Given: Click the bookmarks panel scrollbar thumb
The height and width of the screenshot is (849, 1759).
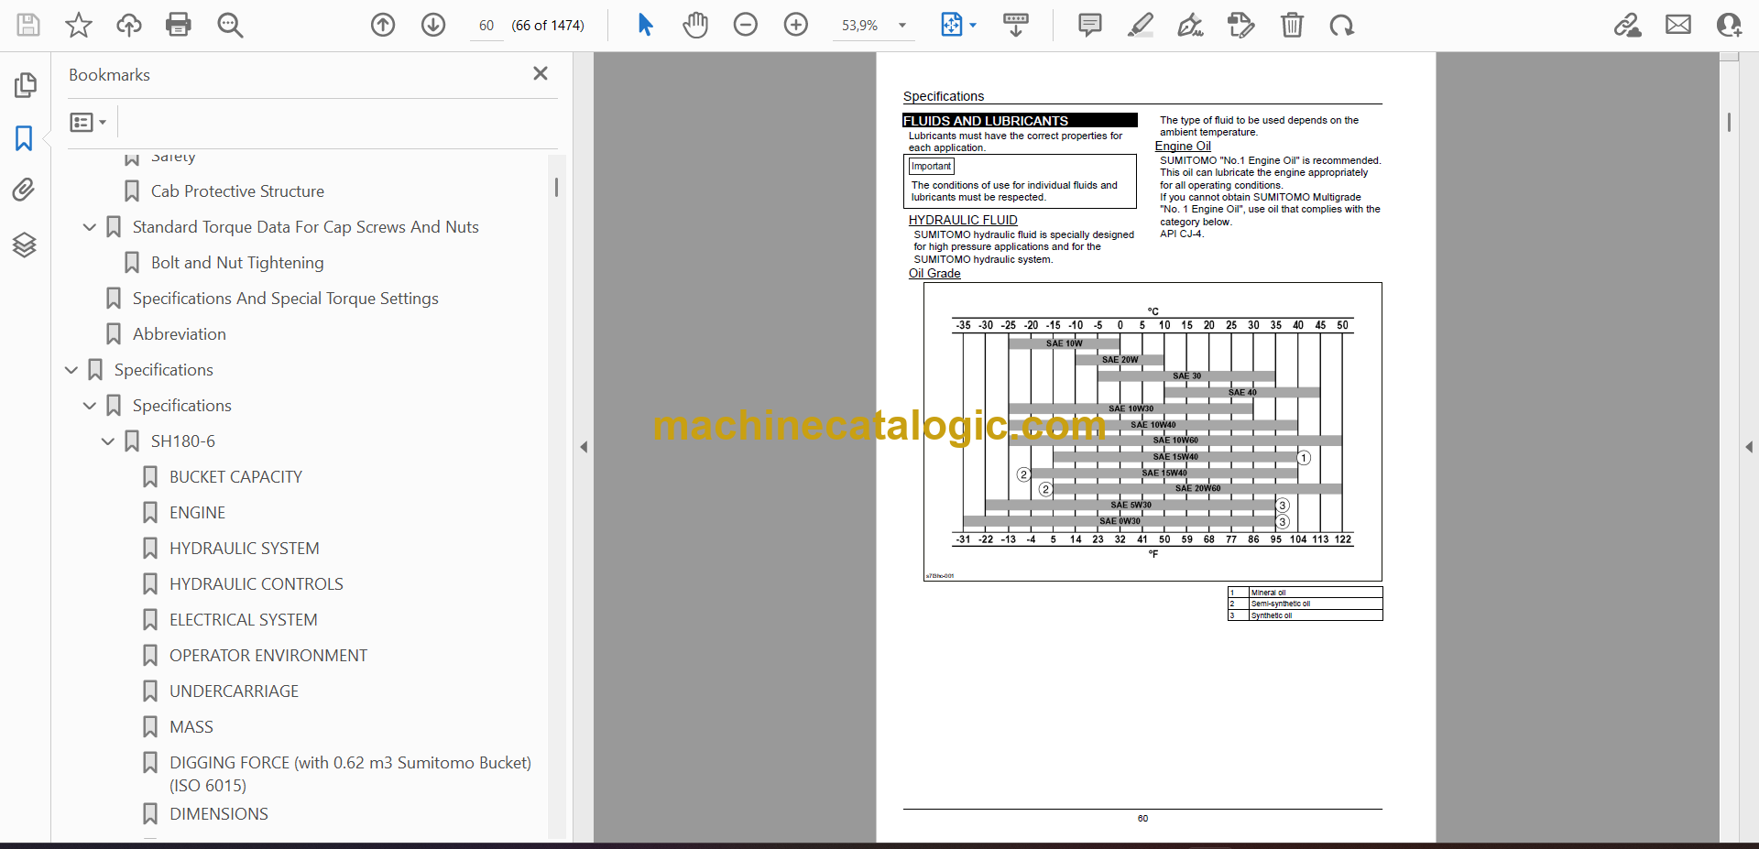Looking at the screenshot, I should [x=556, y=187].
